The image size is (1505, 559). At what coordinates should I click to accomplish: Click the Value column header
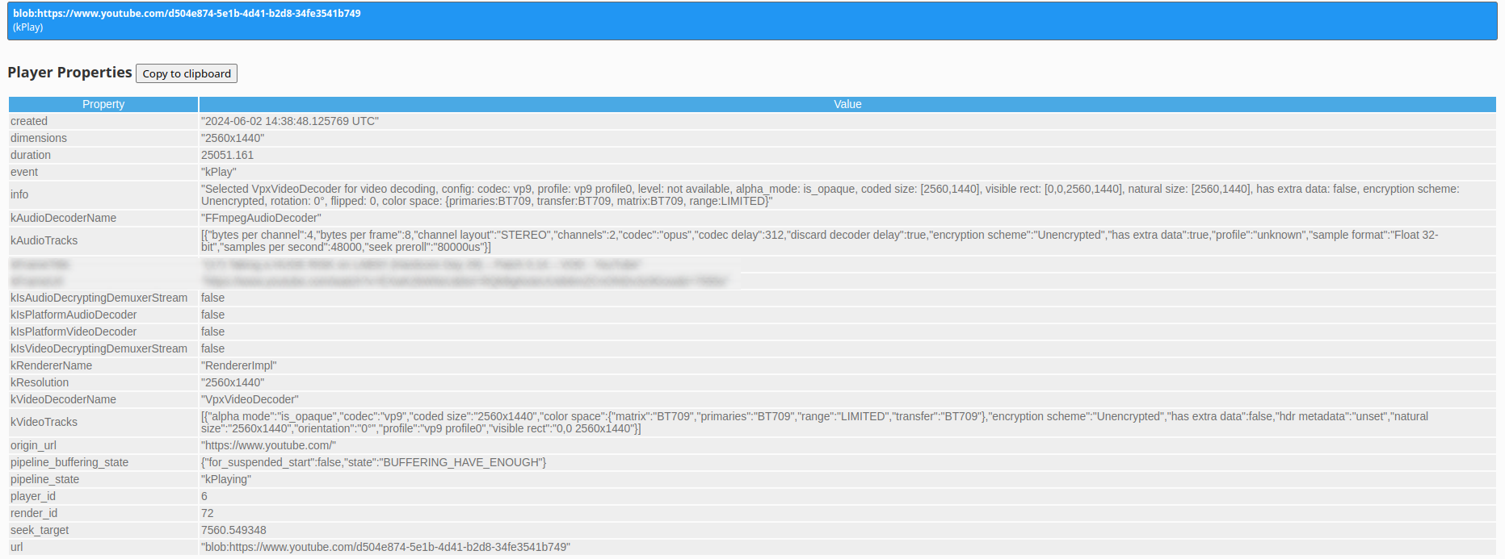click(847, 104)
